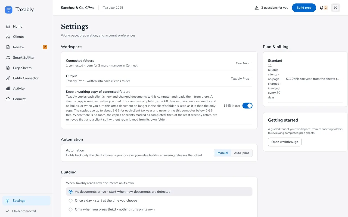Open Smart Splitter page
The width and height of the screenshot is (348, 217).
point(26,58)
